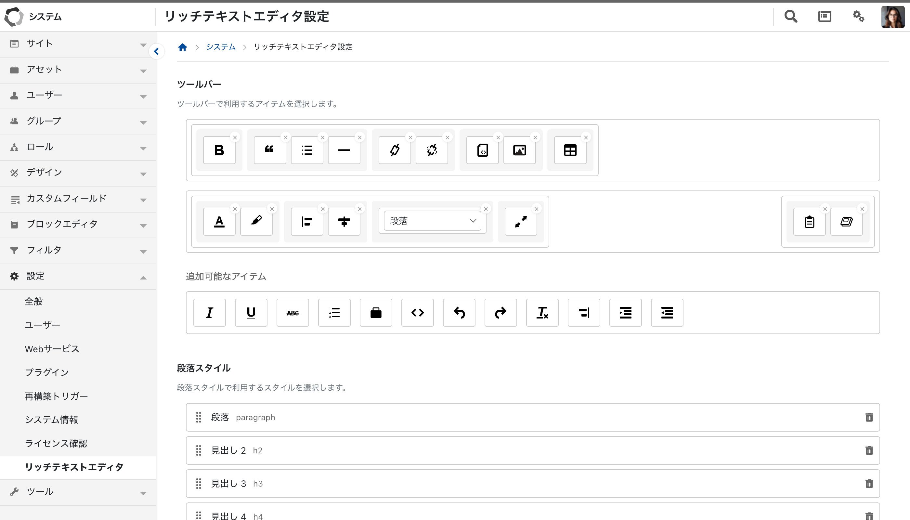910x520 pixels.
Task: Open プラグイン settings from the sidebar
Action: pyautogui.click(x=47, y=372)
